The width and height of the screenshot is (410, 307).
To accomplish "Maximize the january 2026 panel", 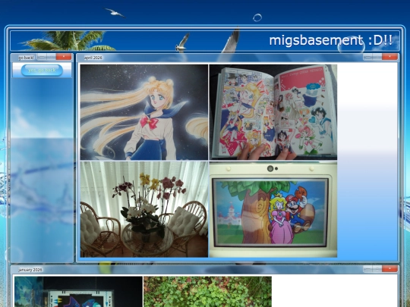I will (377, 269).
